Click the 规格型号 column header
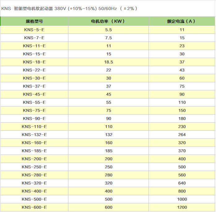The height and width of the screenshot is (212, 216). (x=34, y=21)
